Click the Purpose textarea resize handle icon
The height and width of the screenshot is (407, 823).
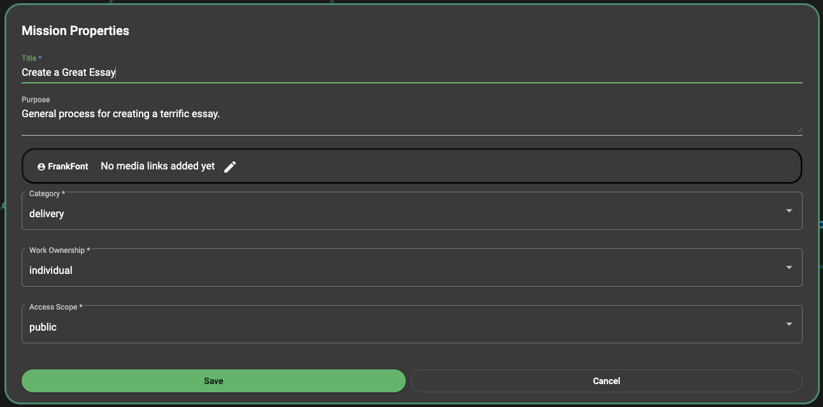click(799, 131)
